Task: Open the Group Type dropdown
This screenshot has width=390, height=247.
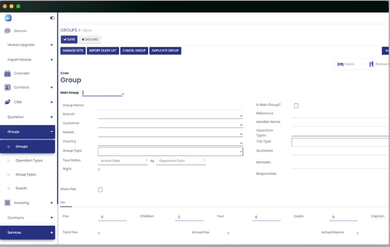Action: (x=171, y=151)
